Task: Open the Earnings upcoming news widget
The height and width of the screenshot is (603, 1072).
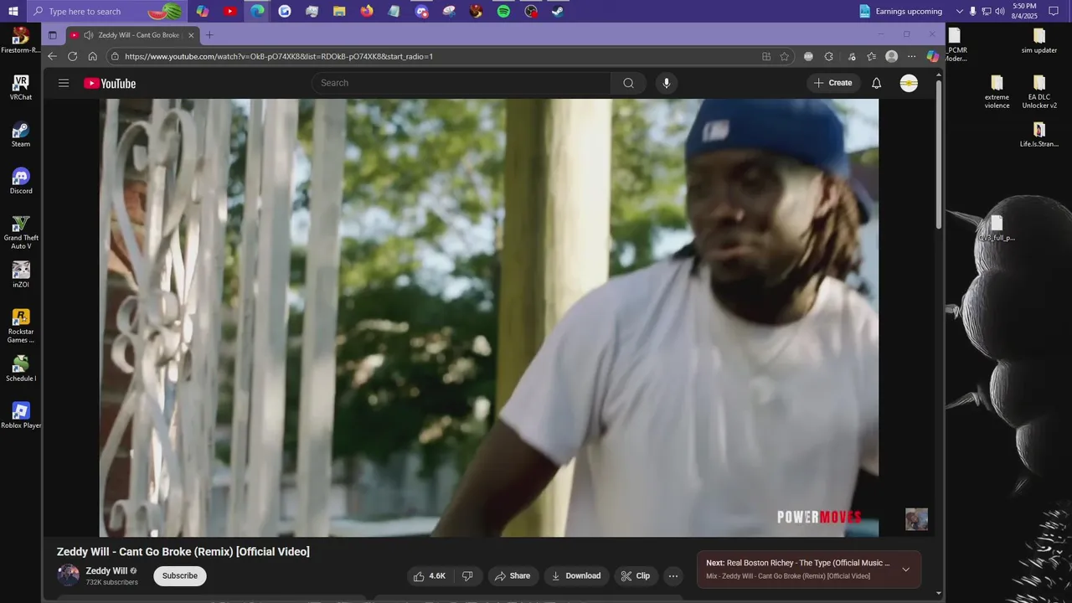Action: 900,11
